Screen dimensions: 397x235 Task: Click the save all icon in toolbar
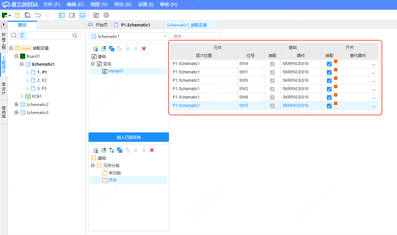click(27, 15)
